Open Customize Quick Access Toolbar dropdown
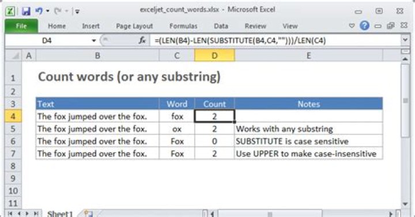This screenshot has height=217, width=415. point(77,12)
